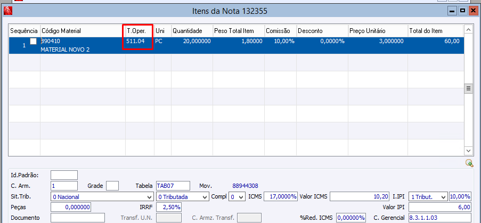The width and height of the screenshot is (481, 223).
Task: Click the T.Oper. column header
Action: click(140, 31)
